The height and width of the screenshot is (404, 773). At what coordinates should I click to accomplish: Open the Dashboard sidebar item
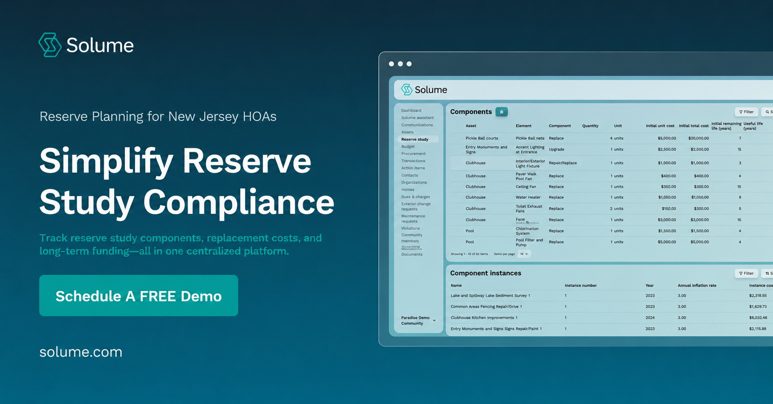click(411, 110)
